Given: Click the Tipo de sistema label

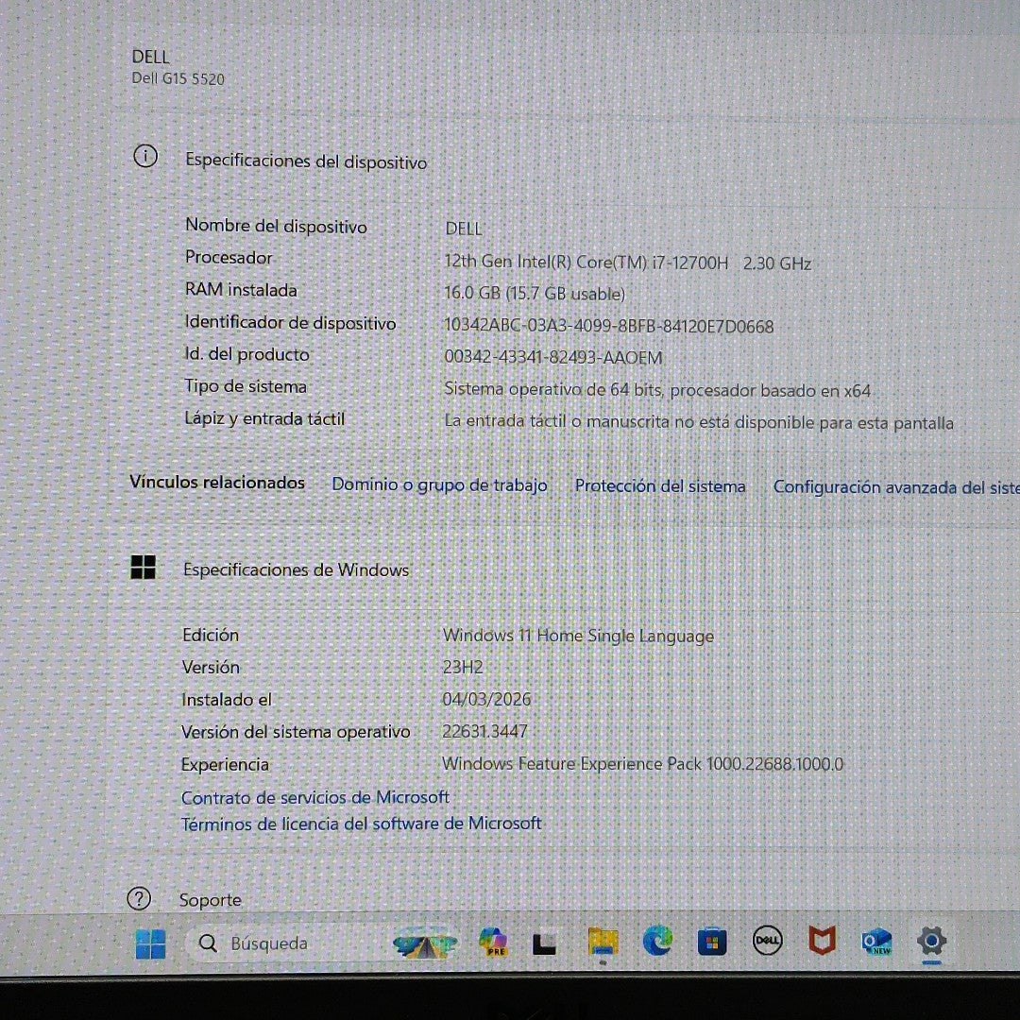Looking at the screenshot, I should 246,385.
